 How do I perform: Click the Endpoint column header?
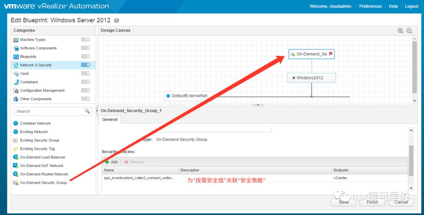click(369, 170)
